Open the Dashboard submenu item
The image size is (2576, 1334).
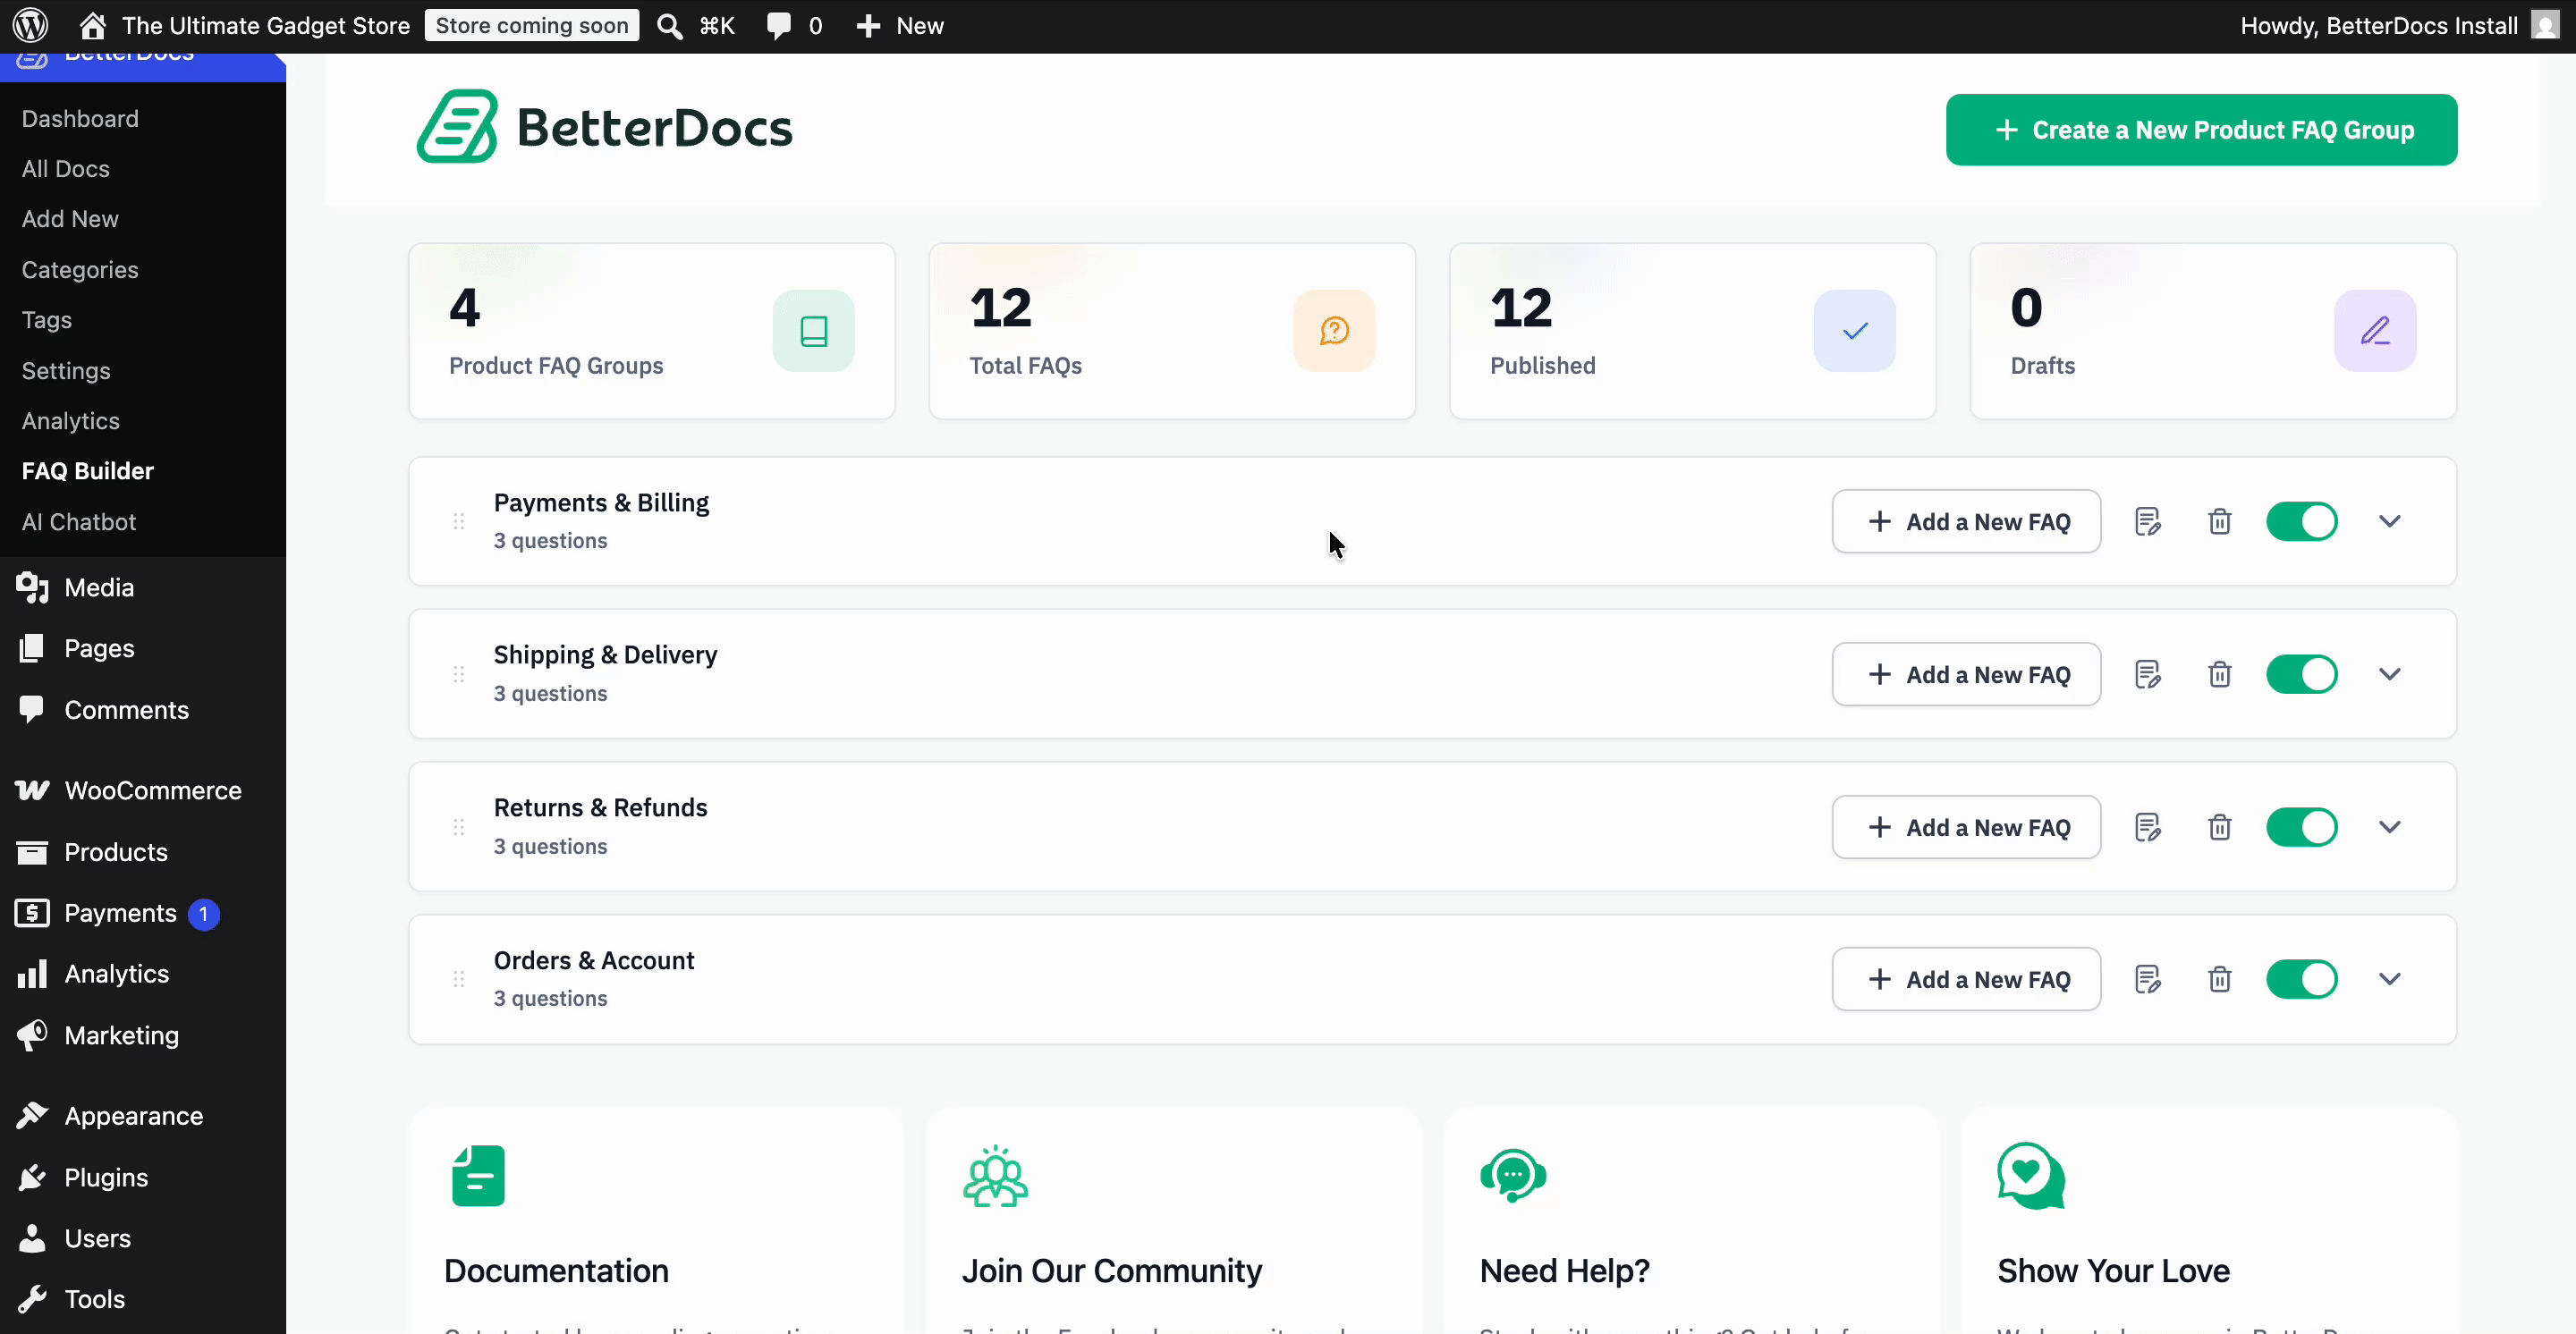coord(80,118)
